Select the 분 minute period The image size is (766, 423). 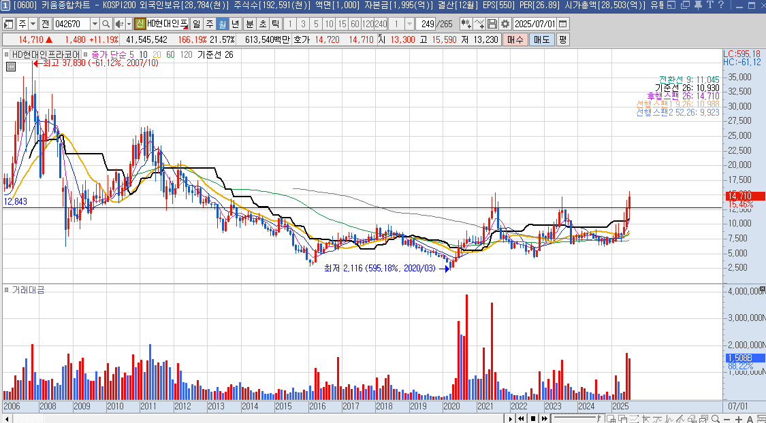pyautogui.click(x=250, y=24)
